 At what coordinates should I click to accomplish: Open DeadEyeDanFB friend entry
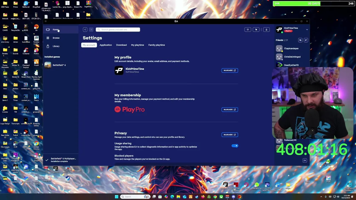(291, 65)
